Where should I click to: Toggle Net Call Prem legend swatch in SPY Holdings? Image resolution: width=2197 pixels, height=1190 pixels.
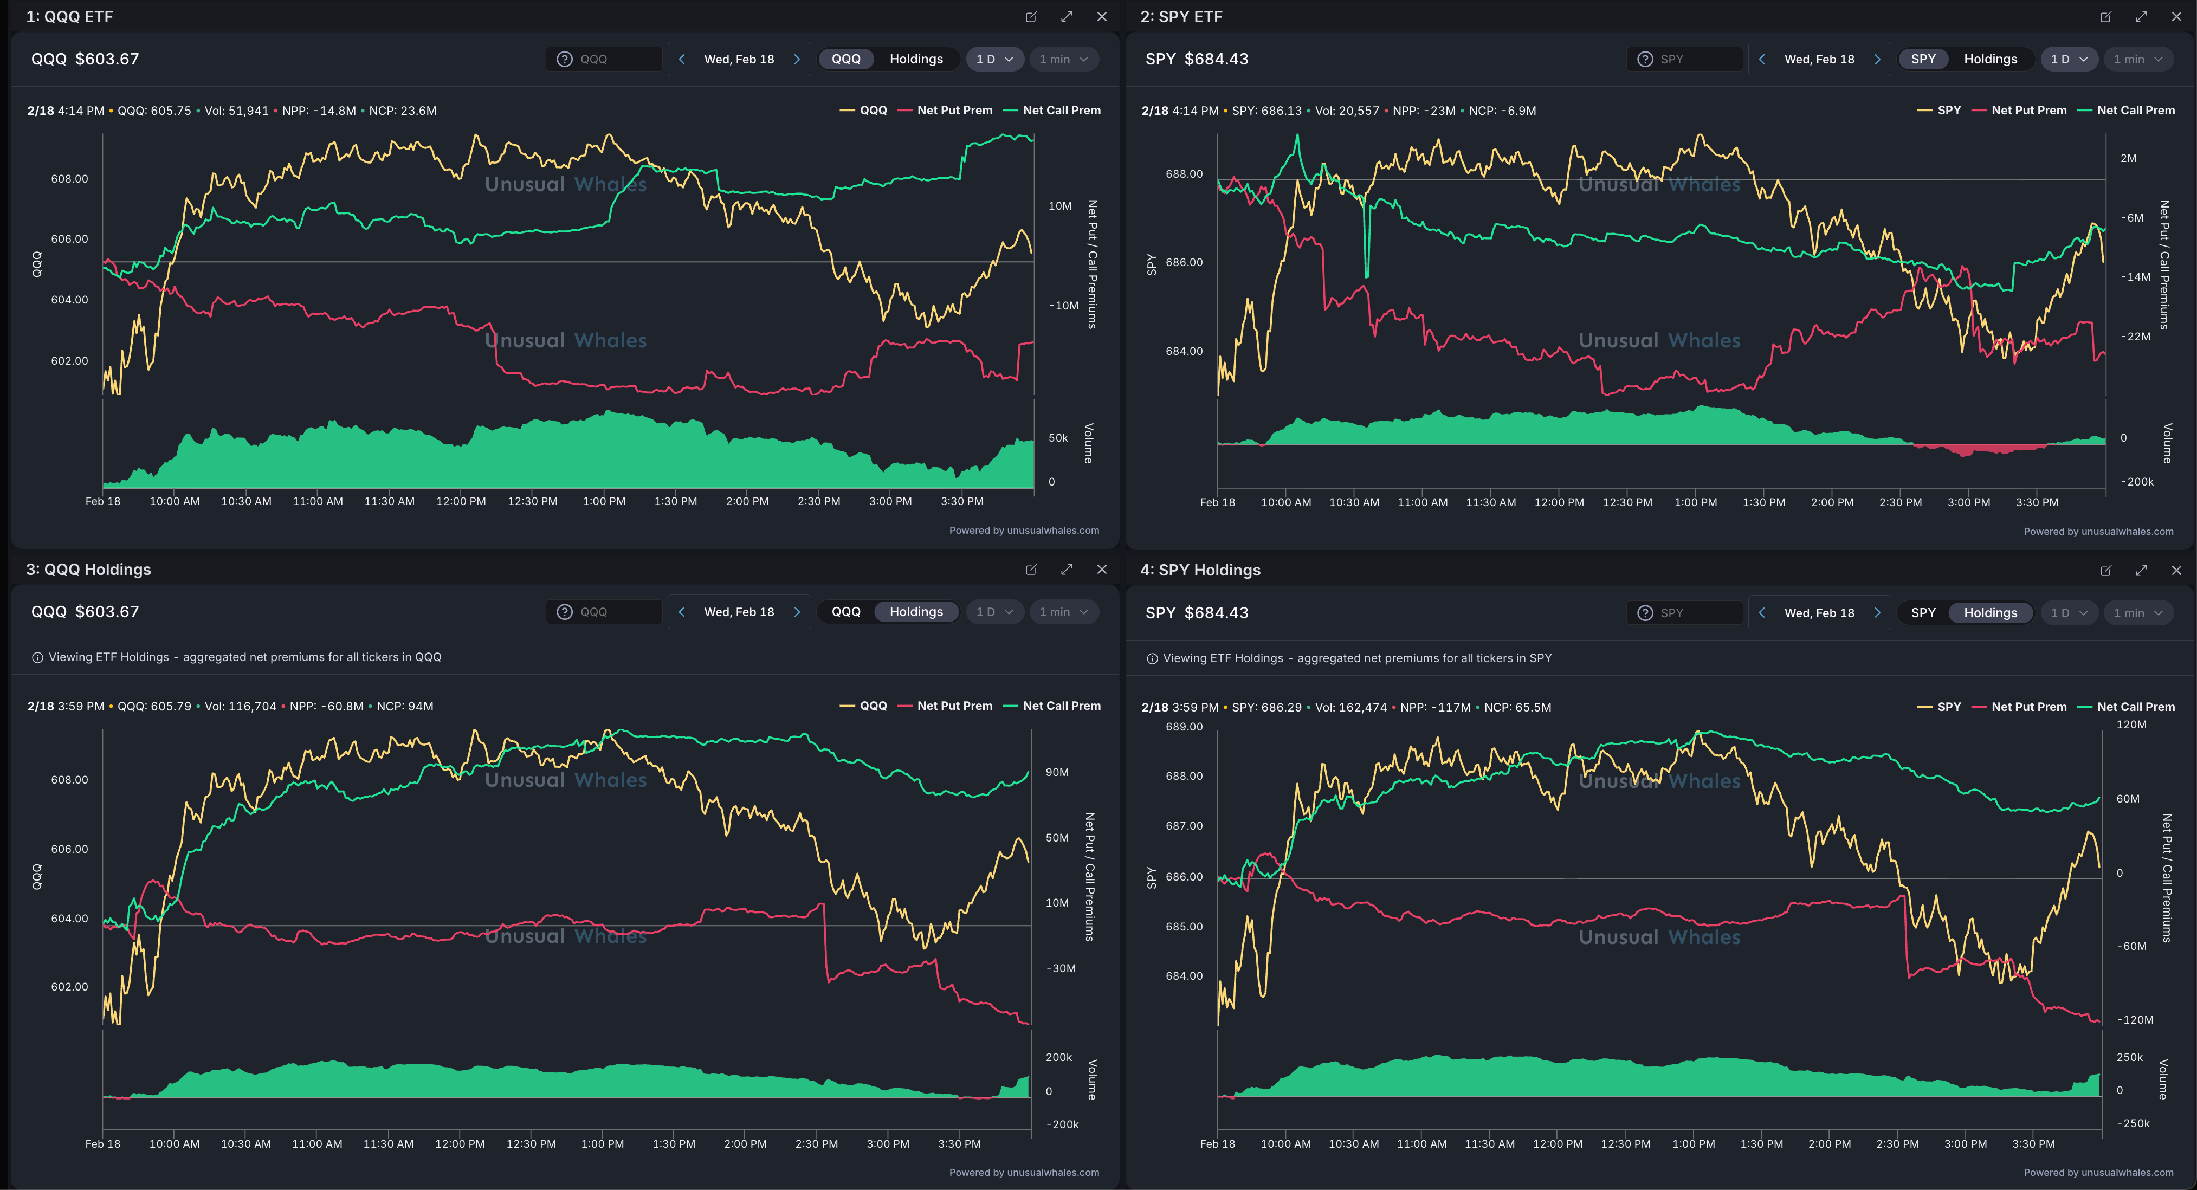tap(2085, 707)
